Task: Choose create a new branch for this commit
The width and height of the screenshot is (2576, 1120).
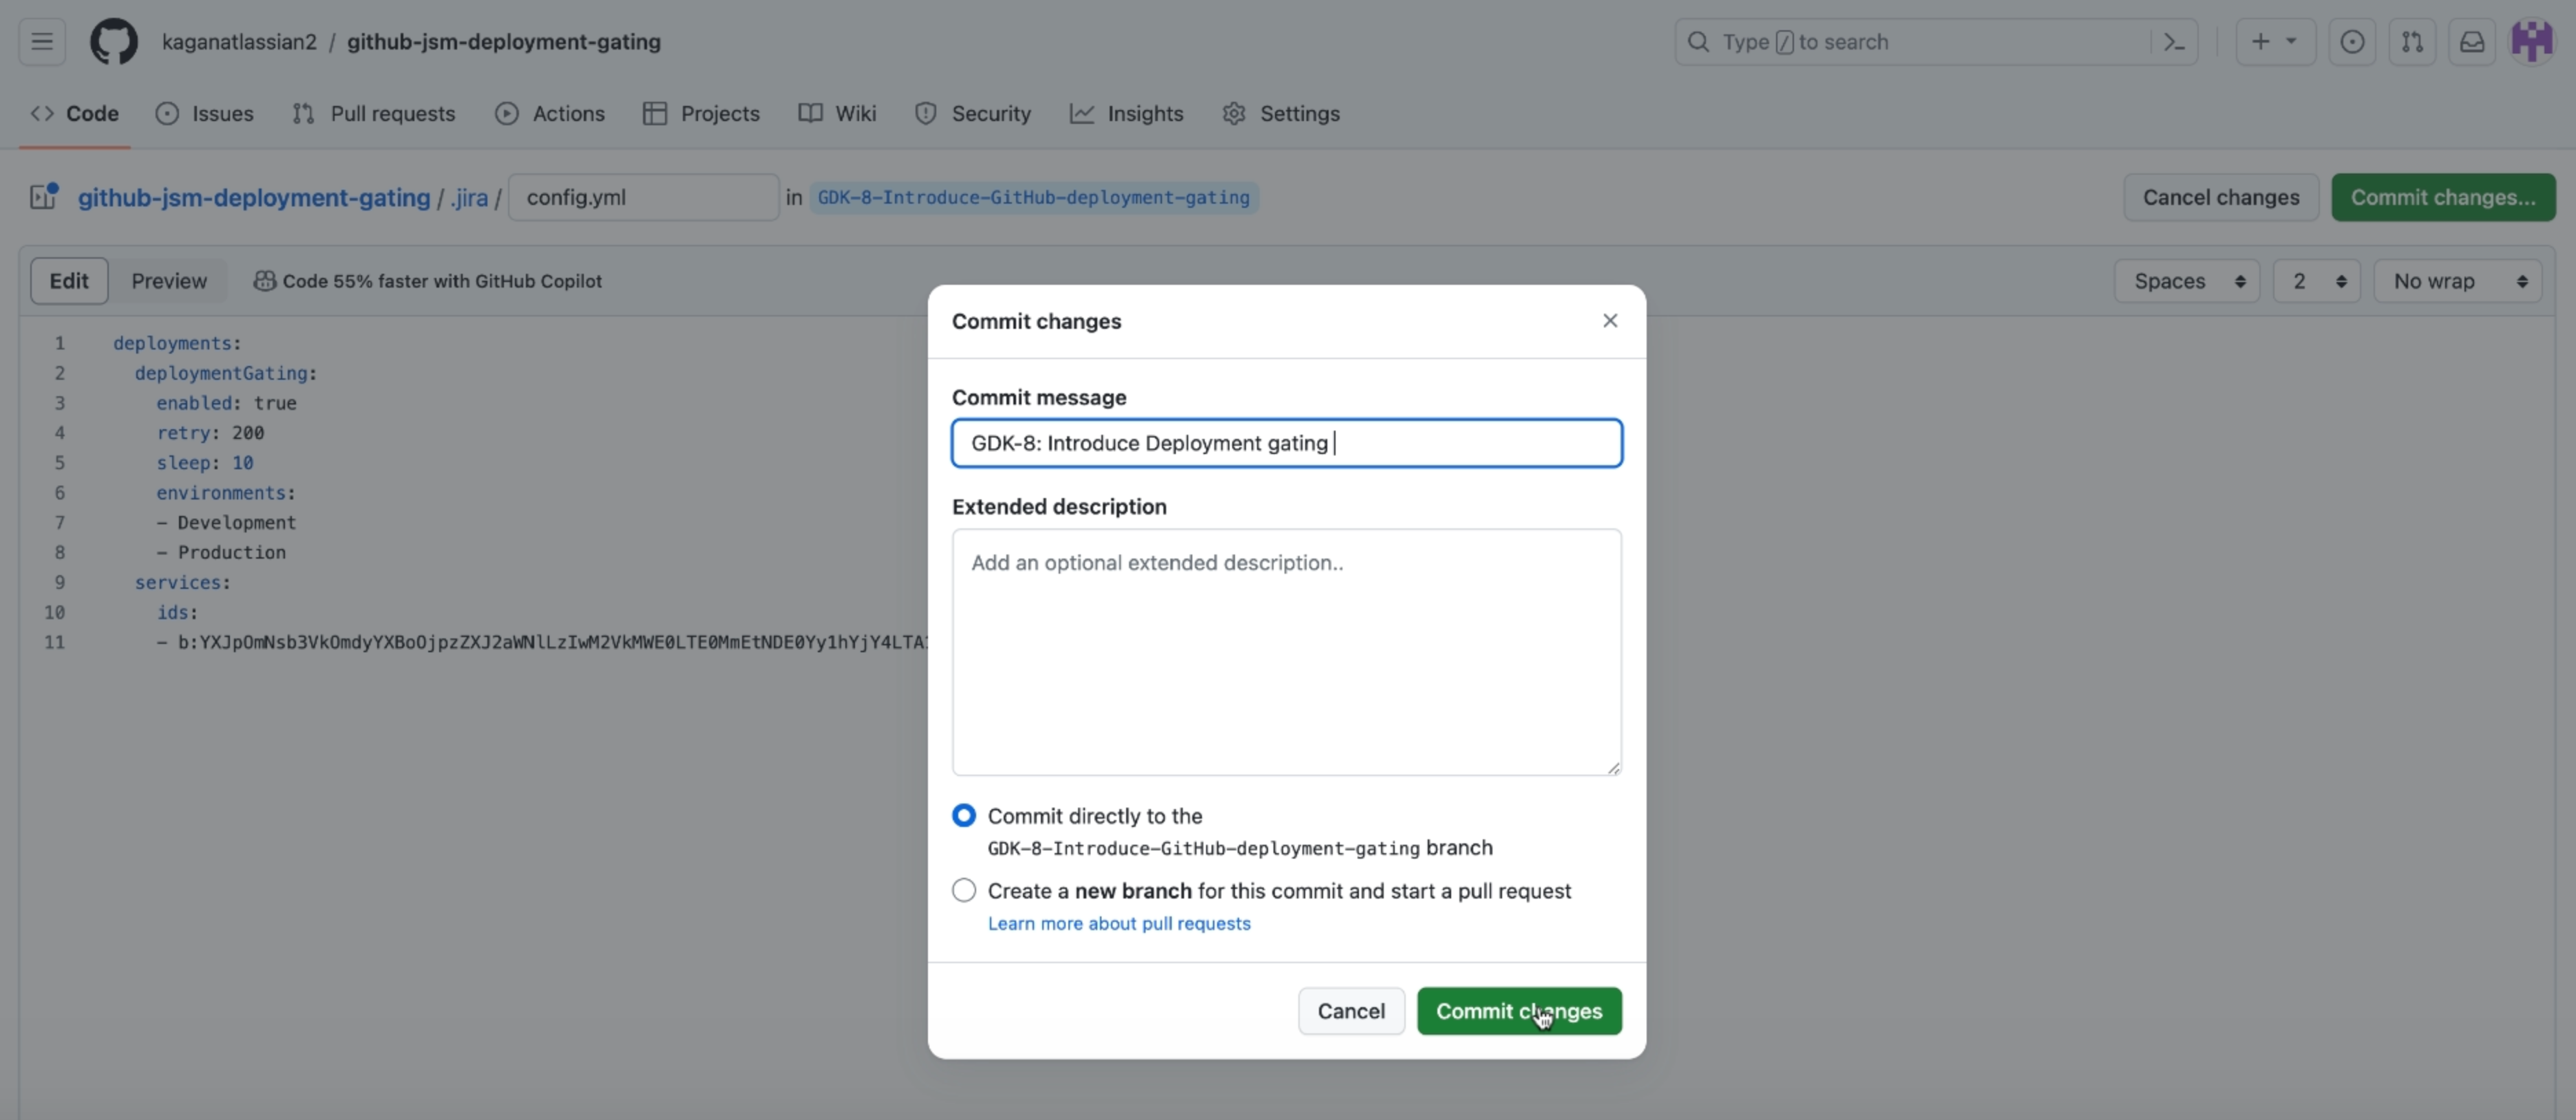Action: [x=963, y=890]
